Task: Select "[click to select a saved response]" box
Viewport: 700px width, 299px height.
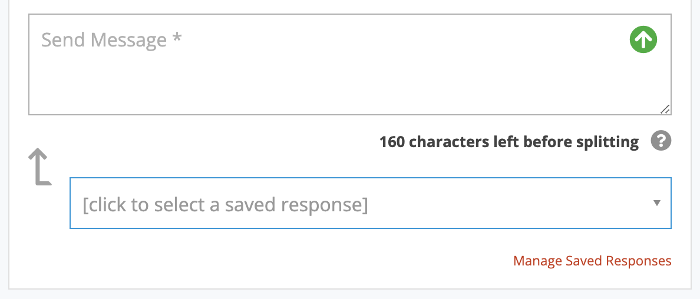Action: pyautogui.click(x=370, y=203)
